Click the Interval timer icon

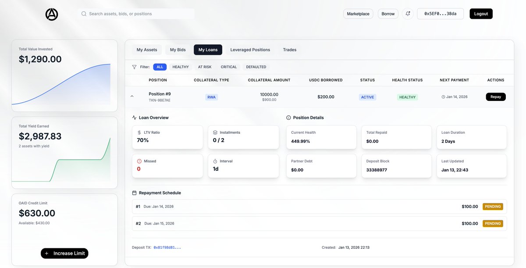pyautogui.click(x=215, y=161)
